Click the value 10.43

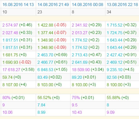pos(77,112)
